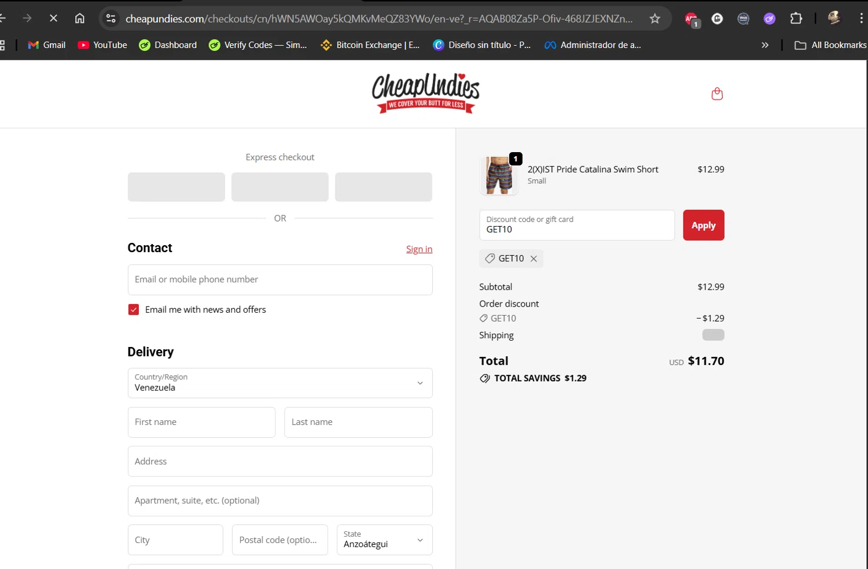Click the TOTAL SAVINGS $1.29 text
Viewport: 868px width, 569px height.
(540, 378)
